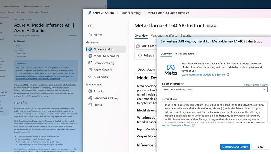Click the Model catalog cube icon
Viewport: 271px width, 154px height.
pos(90,49)
